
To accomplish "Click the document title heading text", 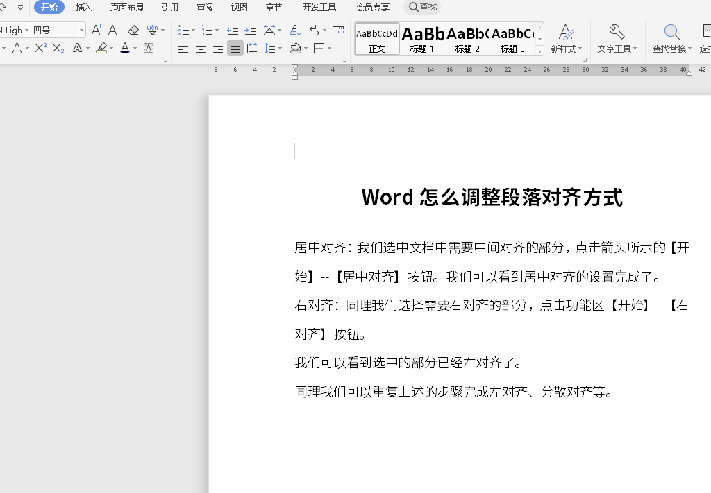I will (x=492, y=198).
